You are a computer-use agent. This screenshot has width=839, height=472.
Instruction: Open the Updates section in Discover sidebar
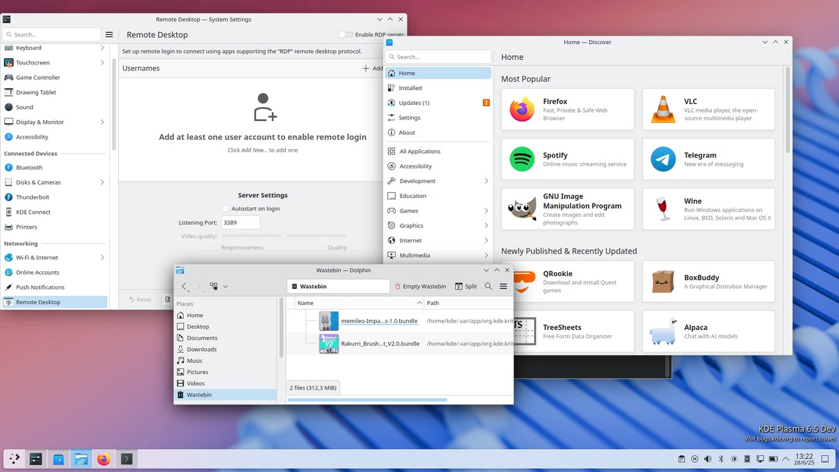pyautogui.click(x=412, y=102)
